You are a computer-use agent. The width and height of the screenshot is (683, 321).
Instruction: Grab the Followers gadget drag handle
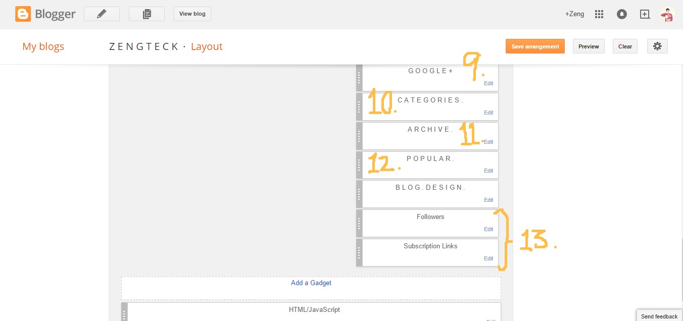point(359,223)
